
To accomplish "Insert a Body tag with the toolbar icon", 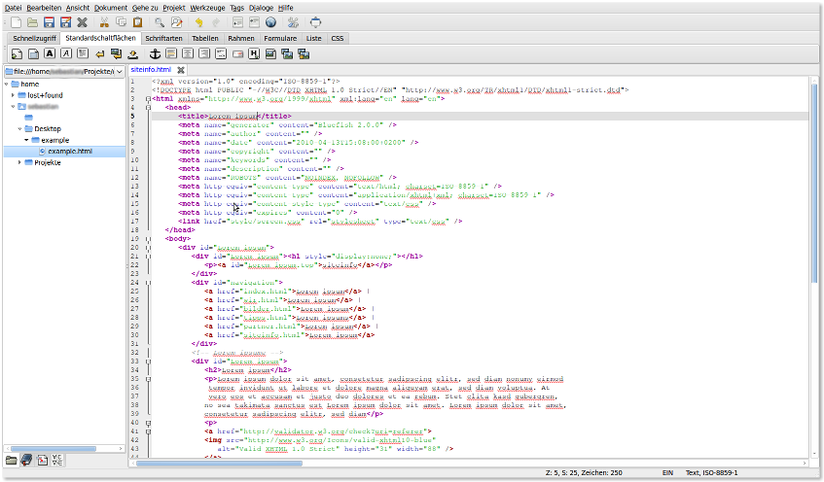I will 33,53.
